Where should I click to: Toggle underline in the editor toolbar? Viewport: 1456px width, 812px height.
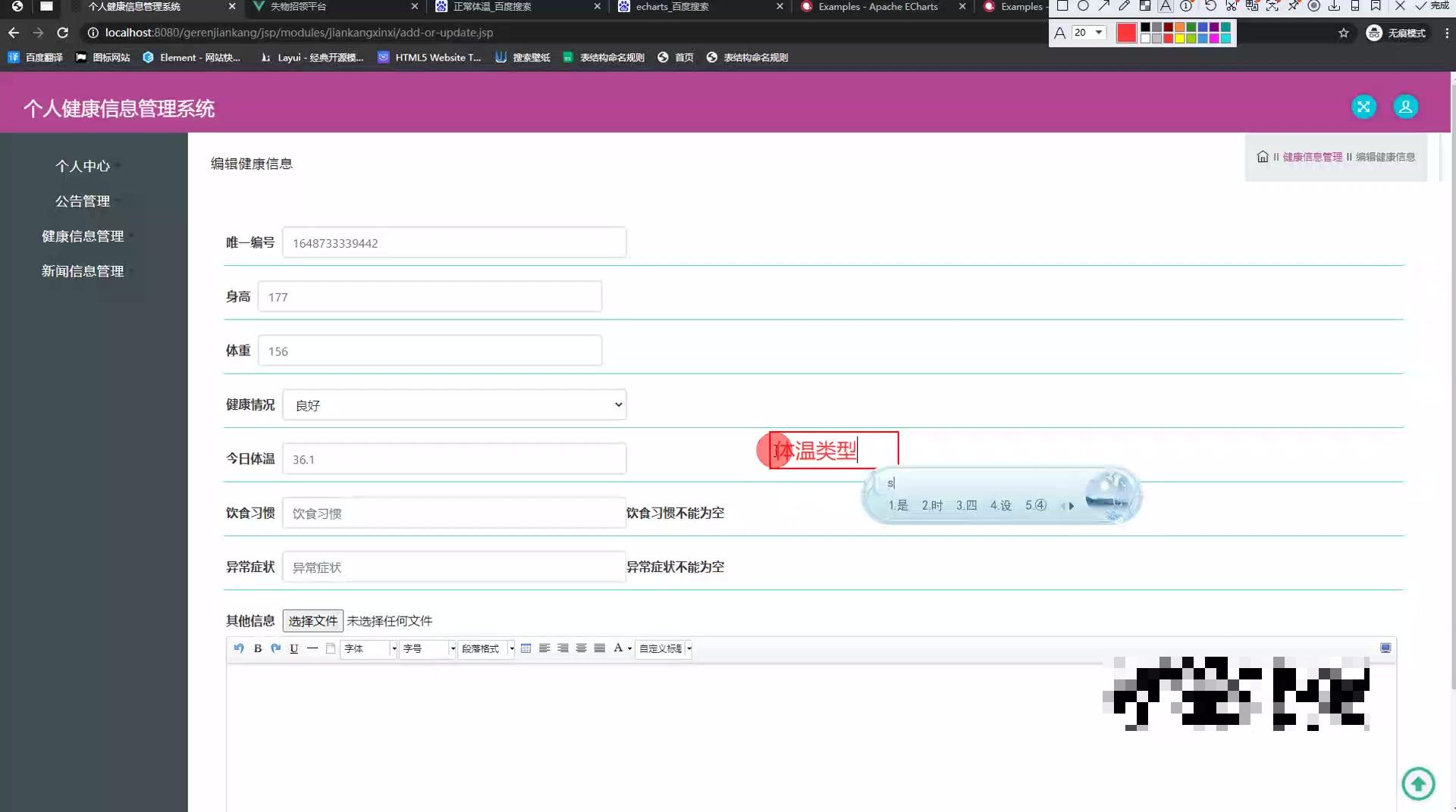coord(294,648)
